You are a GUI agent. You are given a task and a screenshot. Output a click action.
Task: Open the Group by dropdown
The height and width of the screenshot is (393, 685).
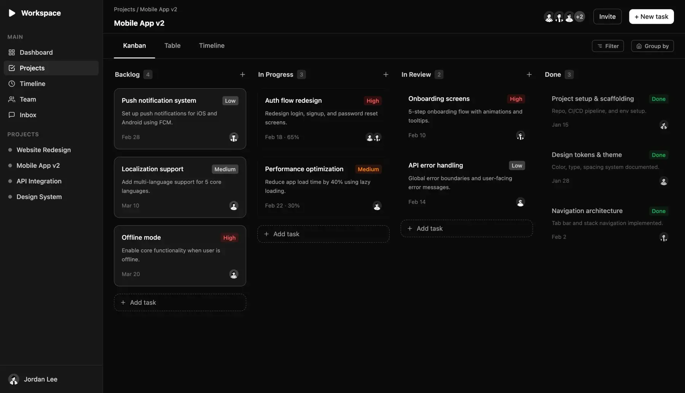(652, 46)
